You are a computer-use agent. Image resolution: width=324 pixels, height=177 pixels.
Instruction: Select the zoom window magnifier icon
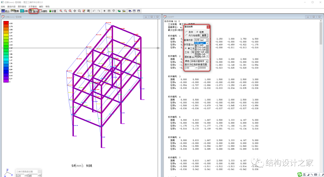[70, 11]
